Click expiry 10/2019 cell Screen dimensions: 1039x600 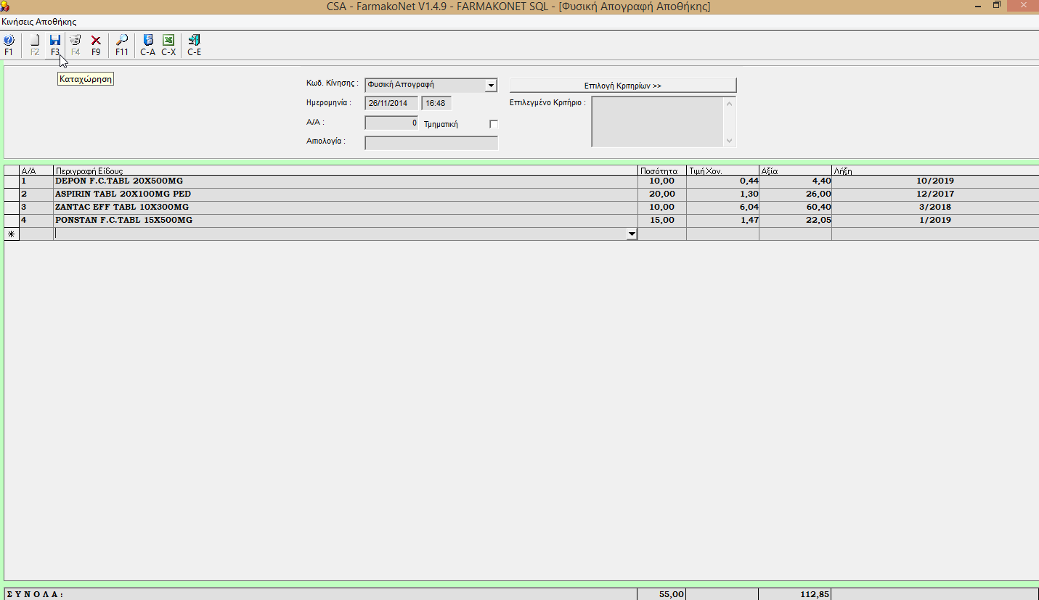(935, 181)
